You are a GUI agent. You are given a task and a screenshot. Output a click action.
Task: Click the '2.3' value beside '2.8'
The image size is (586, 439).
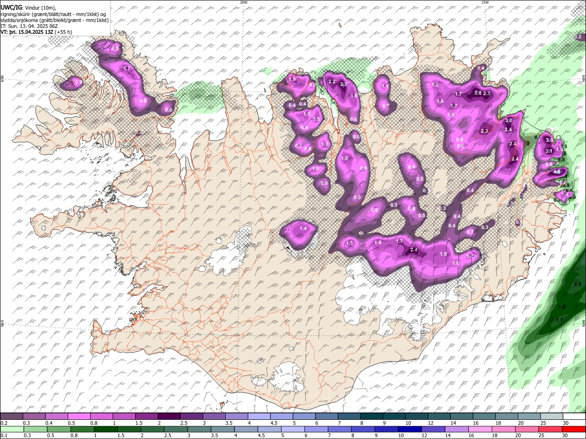pos(487,93)
